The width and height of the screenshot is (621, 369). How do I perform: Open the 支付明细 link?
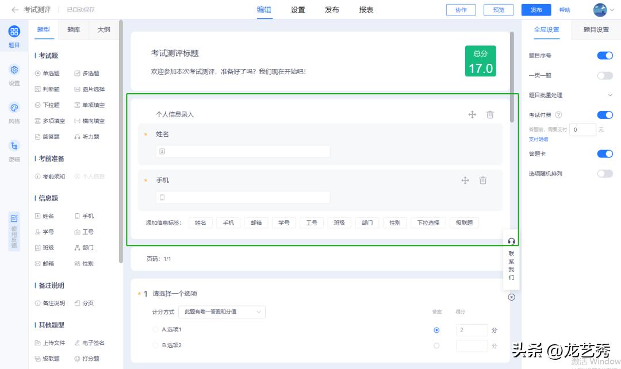(539, 139)
